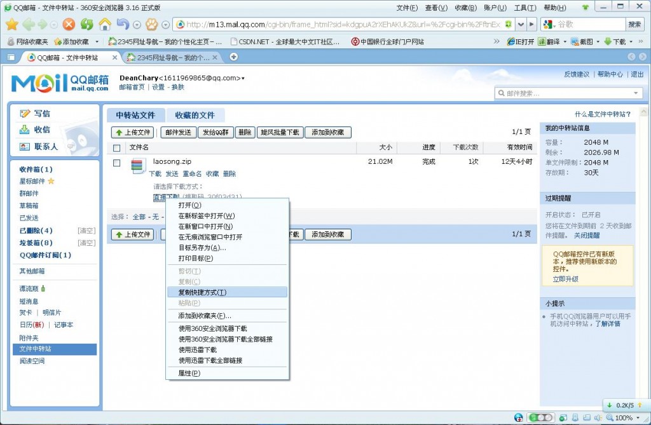Click the 关闭提醒 link
Image resolution: width=651 pixels, height=425 pixels.
pyautogui.click(x=587, y=235)
